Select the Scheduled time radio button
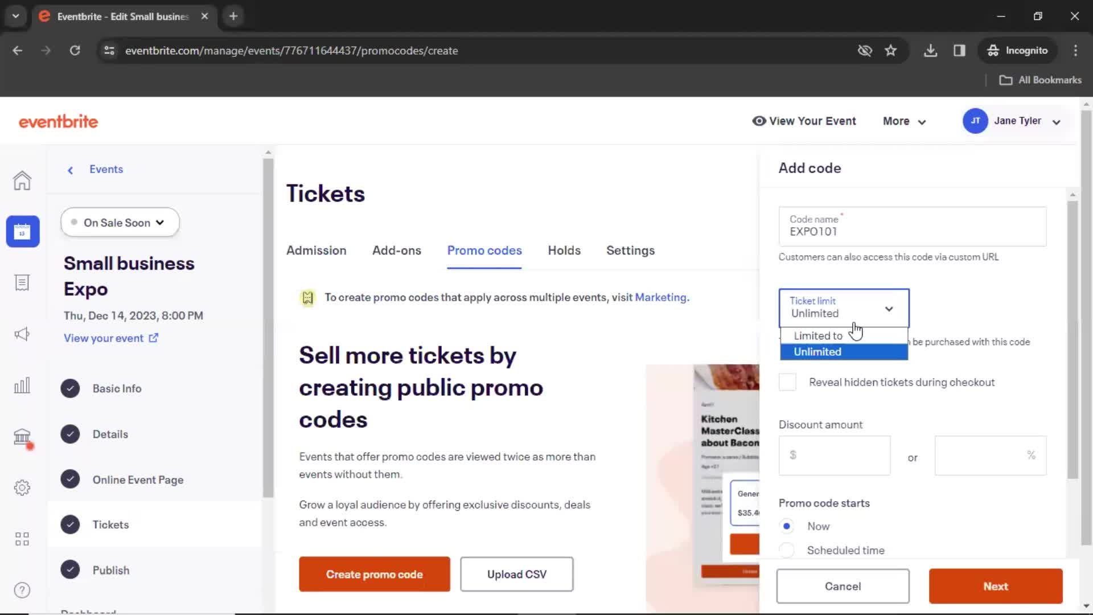 click(x=786, y=550)
